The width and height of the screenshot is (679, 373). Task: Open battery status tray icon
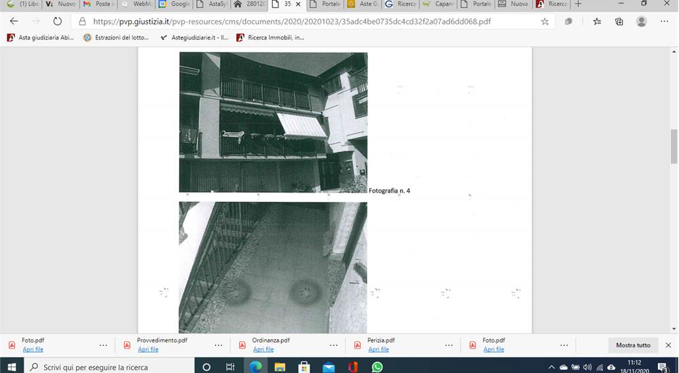coord(576,368)
